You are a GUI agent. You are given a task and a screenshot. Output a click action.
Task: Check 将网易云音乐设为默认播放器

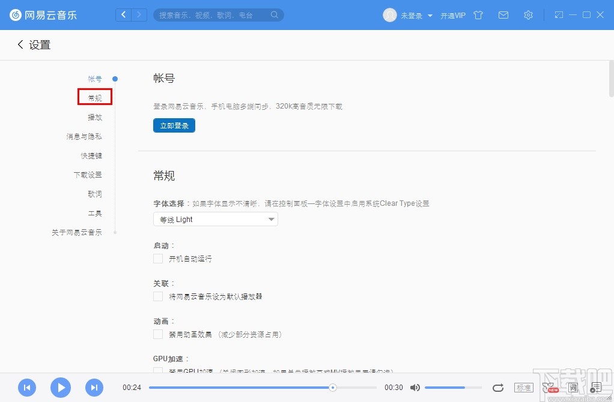158,296
